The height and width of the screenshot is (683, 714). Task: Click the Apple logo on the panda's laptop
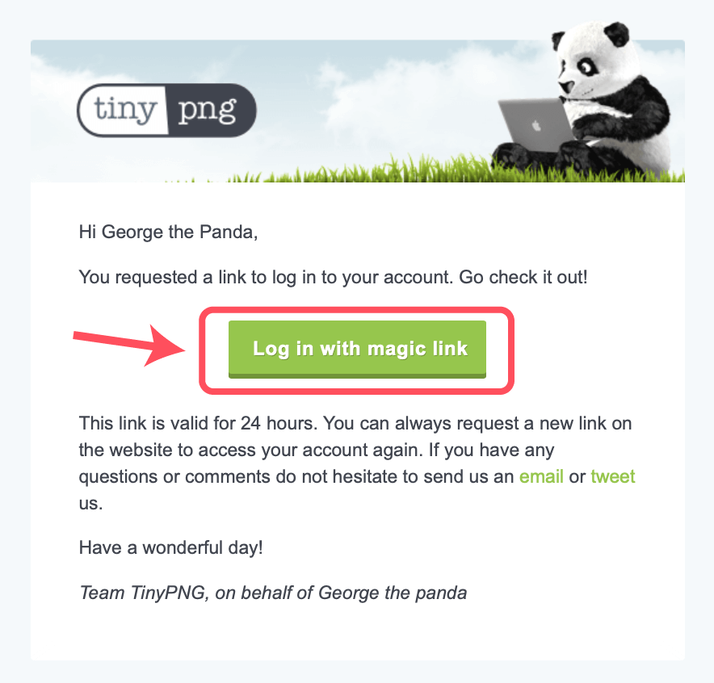click(x=537, y=125)
